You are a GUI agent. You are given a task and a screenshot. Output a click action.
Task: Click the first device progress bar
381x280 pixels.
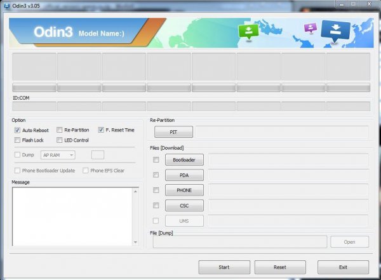coord(34,88)
